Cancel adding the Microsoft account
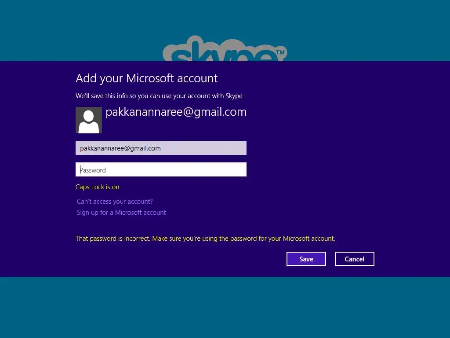 [x=355, y=259]
